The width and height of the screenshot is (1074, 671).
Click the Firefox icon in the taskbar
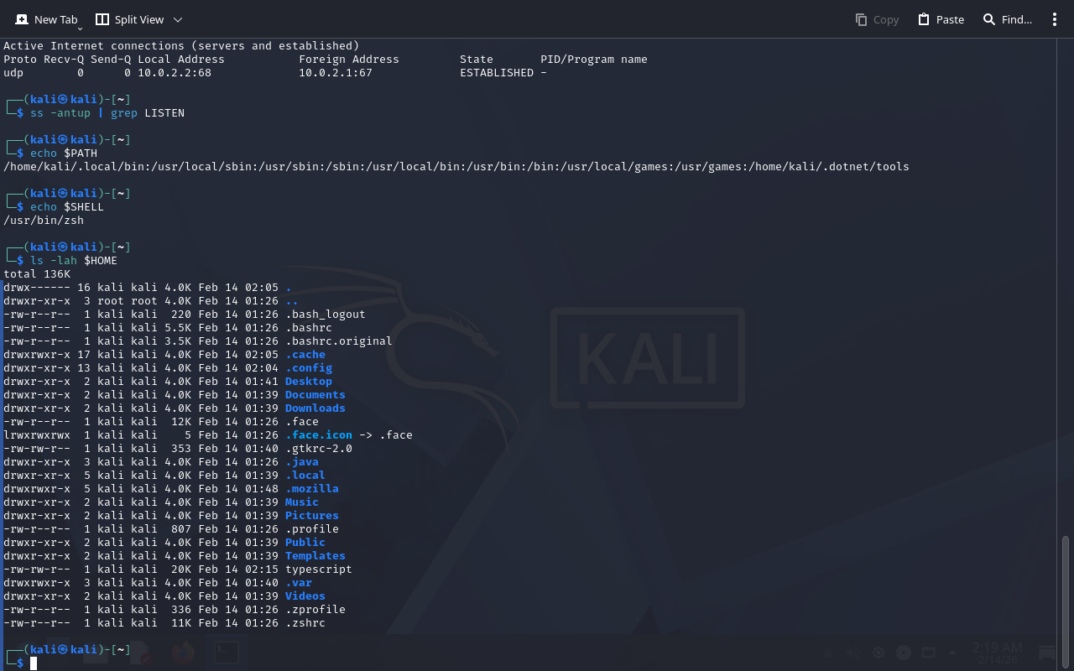(182, 653)
